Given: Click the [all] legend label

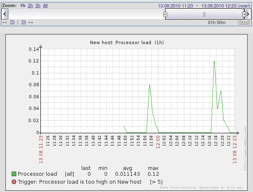Looking at the screenshot, I should (70, 174).
